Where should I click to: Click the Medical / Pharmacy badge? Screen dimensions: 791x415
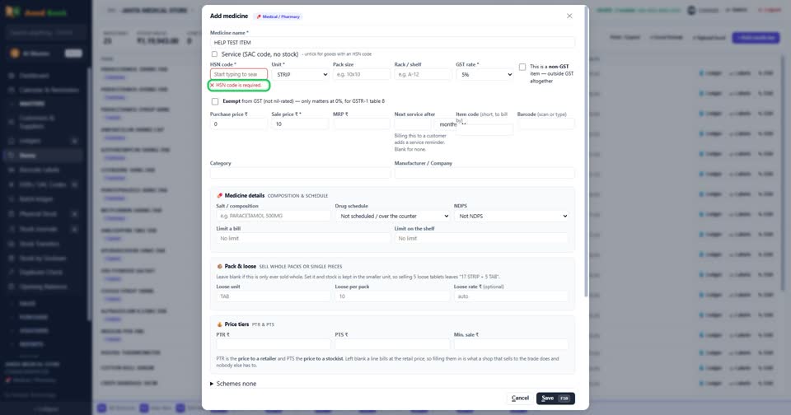pyautogui.click(x=278, y=16)
